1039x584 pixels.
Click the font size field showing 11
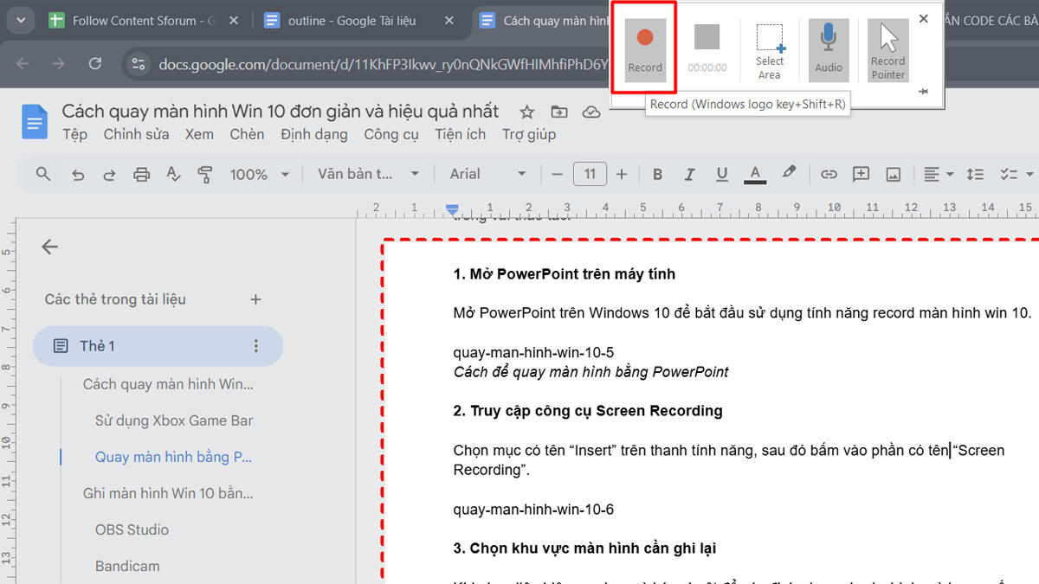(x=590, y=174)
